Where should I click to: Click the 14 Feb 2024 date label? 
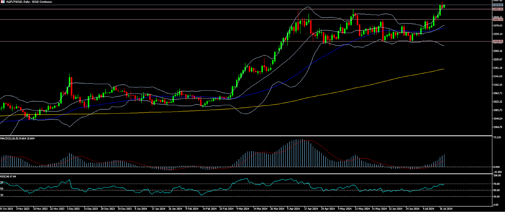210,209
